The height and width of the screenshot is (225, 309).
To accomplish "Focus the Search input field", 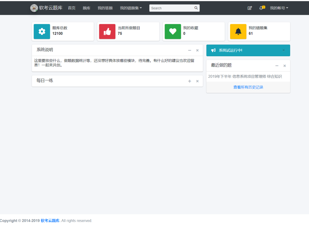I will (x=171, y=8).
